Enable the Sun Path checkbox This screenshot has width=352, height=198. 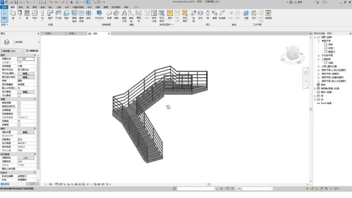point(19,95)
